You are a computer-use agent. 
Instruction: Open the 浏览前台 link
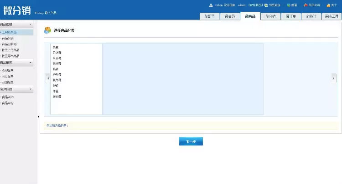tap(275, 5)
